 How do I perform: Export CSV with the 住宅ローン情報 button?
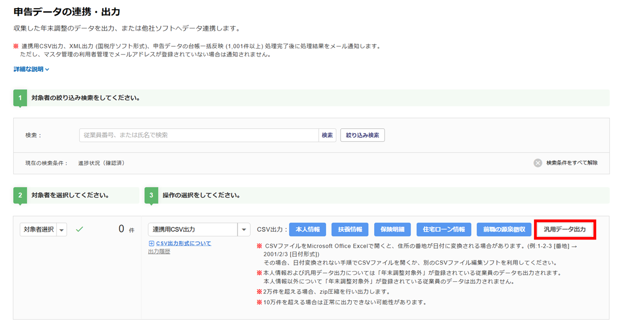pyautogui.click(x=443, y=229)
